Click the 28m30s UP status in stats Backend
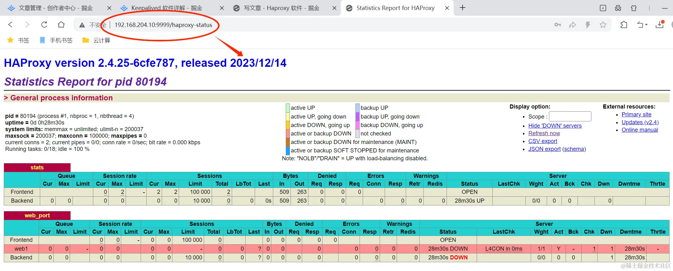Image resolution: width=673 pixels, height=271 pixels. 469,201
